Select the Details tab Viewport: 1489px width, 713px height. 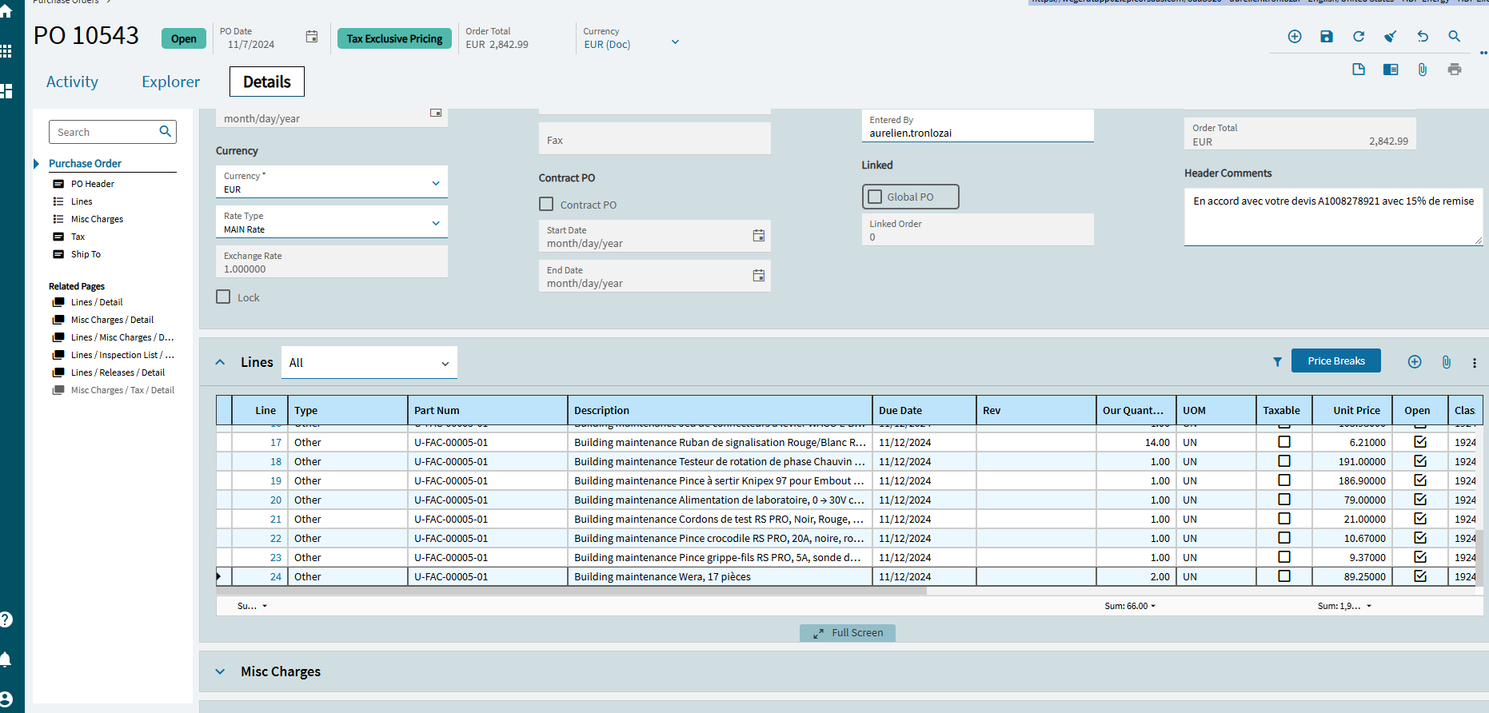[267, 82]
